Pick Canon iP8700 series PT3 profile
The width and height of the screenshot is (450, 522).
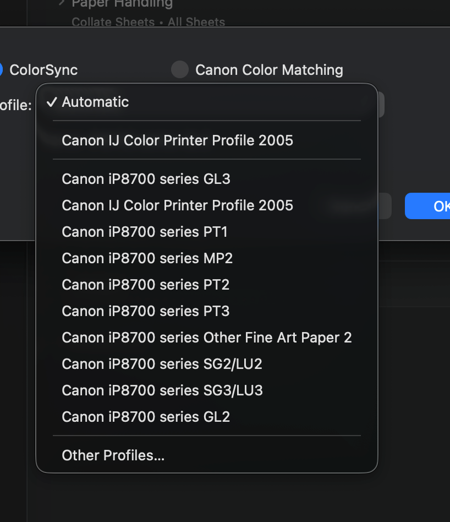click(x=206, y=311)
